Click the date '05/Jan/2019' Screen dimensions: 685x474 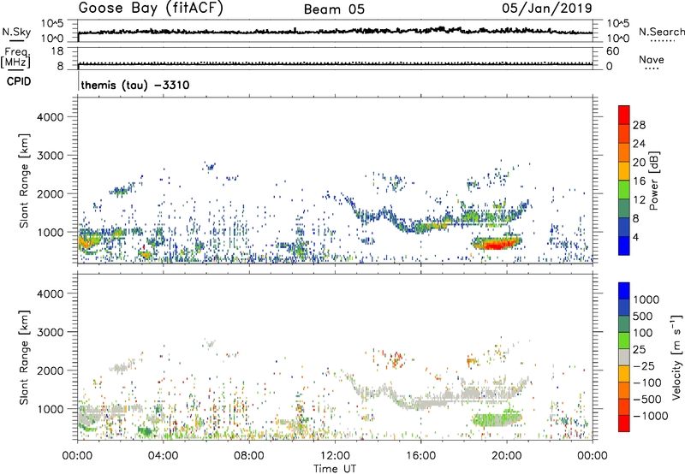point(547,9)
